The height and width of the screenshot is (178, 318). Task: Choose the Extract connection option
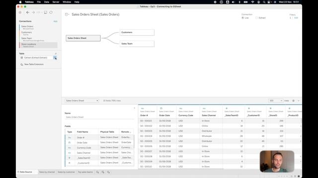260,18
